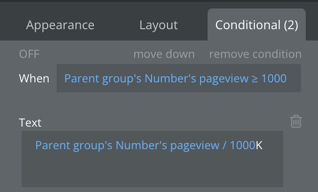The width and height of the screenshot is (318, 192).
Task: Click pageview in the Text box expression
Action: coord(195,146)
